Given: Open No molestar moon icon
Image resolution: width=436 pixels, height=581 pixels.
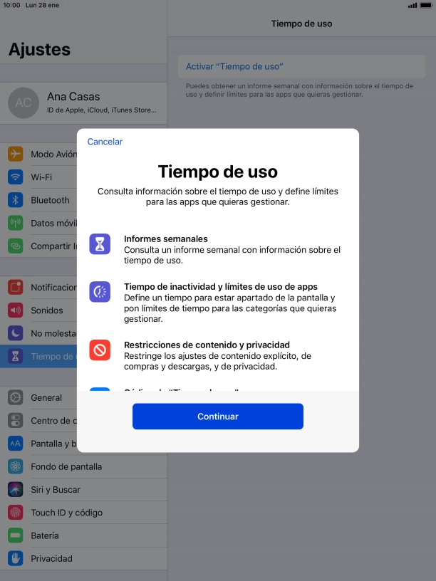Looking at the screenshot, I should pos(15,333).
